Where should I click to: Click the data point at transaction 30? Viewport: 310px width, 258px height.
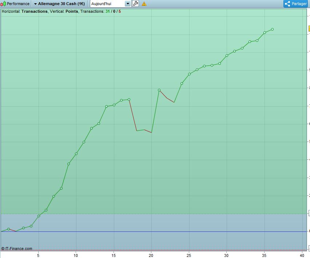[x=227, y=56]
